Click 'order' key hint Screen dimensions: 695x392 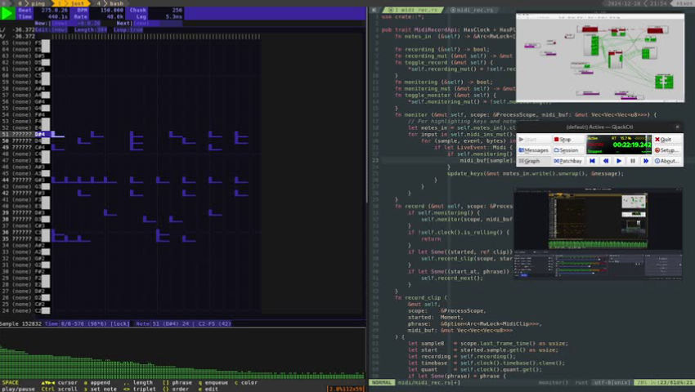tap(180, 389)
